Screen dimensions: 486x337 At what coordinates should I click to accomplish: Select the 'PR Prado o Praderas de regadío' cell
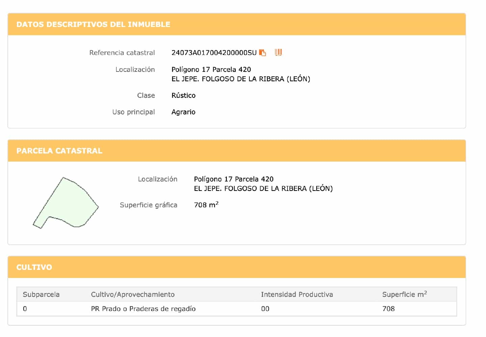click(x=143, y=309)
